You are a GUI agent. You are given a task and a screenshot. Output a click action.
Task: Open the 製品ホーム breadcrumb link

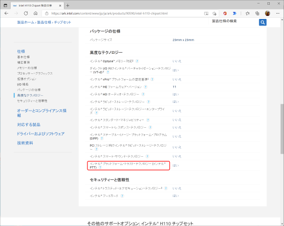[x=25, y=22]
